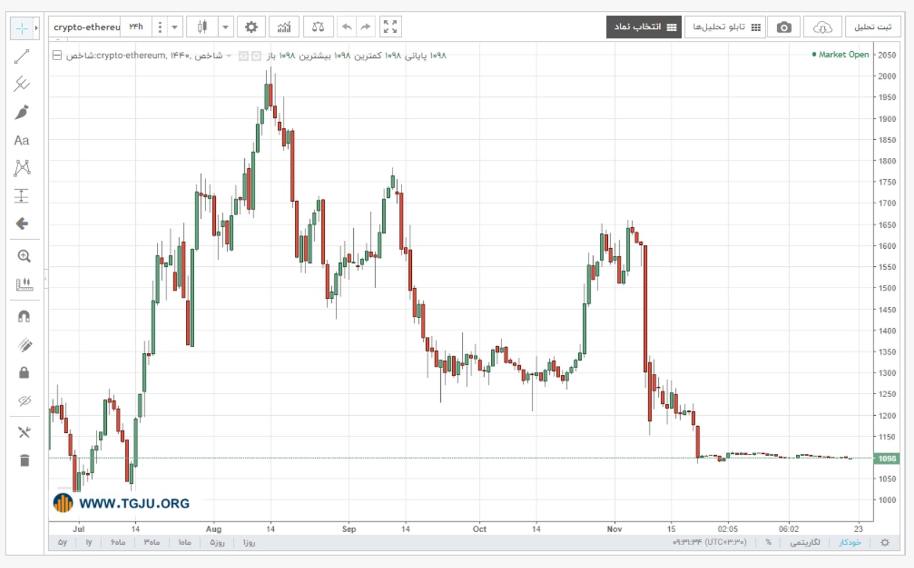Toggle the لگاریتمی logarithmic scale
Viewport: 914px width, 568px height.
coord(805,542)
